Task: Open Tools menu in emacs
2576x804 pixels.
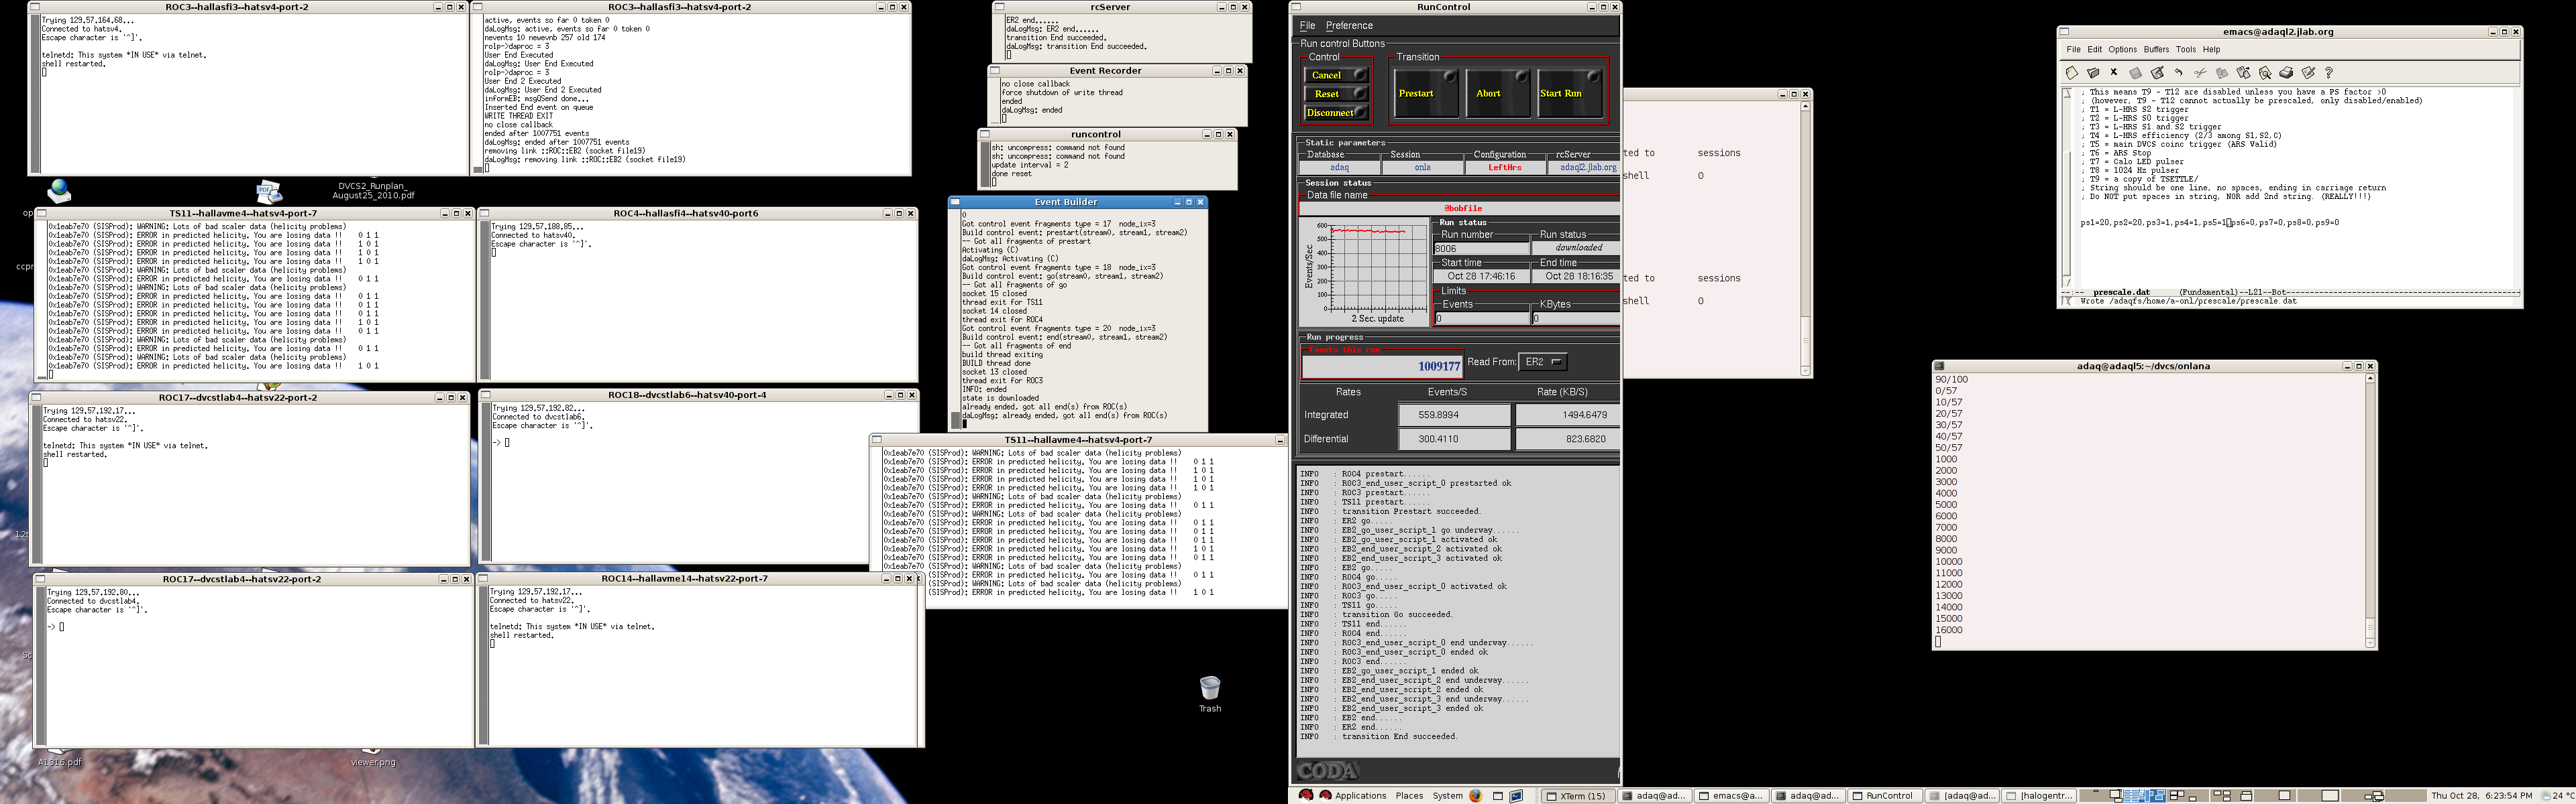Action: click(2186, 50)
